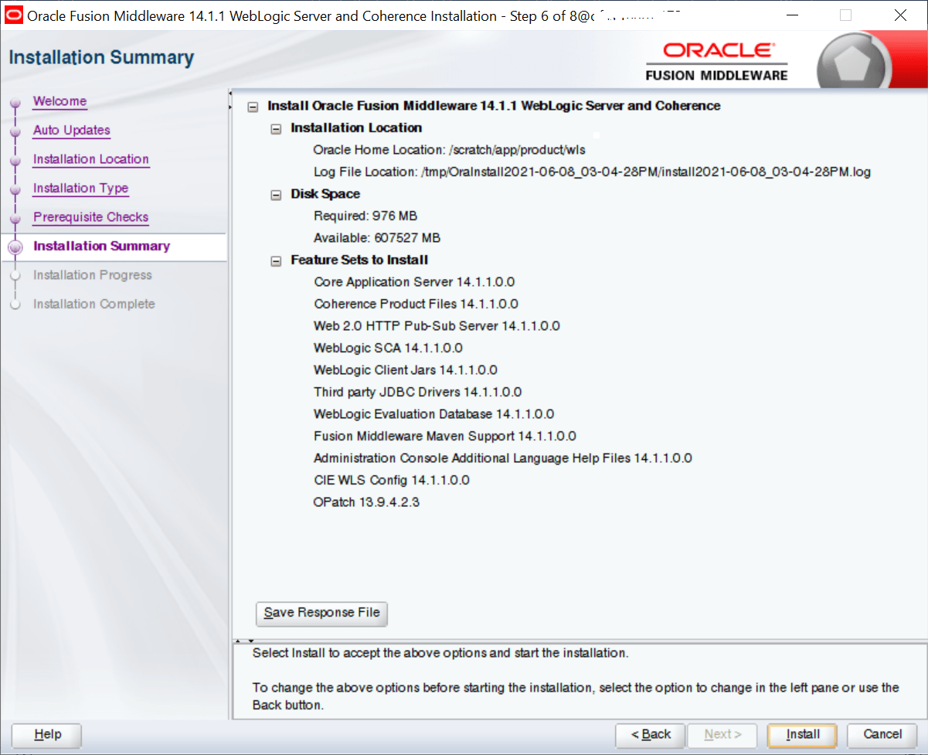928x755 pixels.
Task: Go back using the Back button
Action: [x=650, y=735]
